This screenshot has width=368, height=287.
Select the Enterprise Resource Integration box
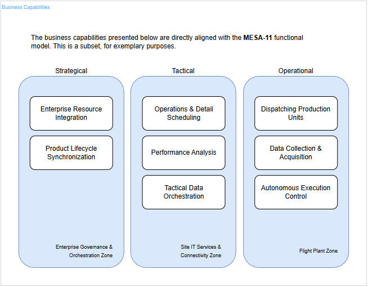point(71,113)
